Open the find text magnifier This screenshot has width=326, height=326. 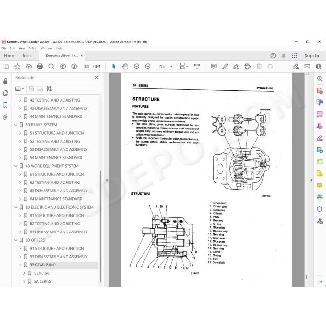coord(51,67)
